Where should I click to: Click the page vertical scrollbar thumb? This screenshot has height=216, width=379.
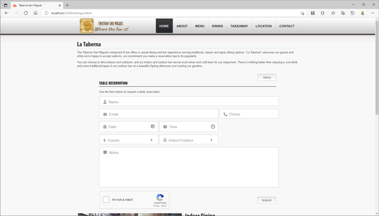click(x=377, y=68)
